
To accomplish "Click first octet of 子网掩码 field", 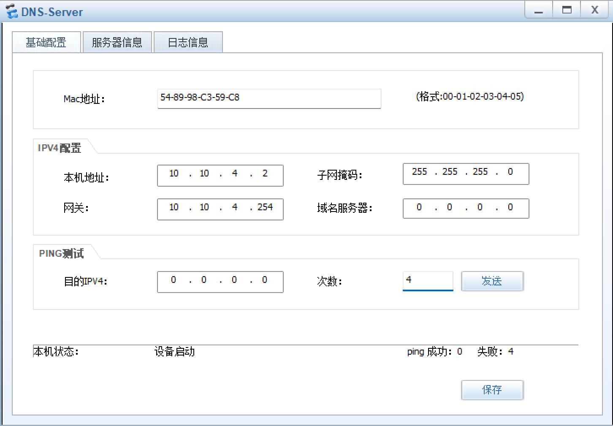I will coord(420,172).
